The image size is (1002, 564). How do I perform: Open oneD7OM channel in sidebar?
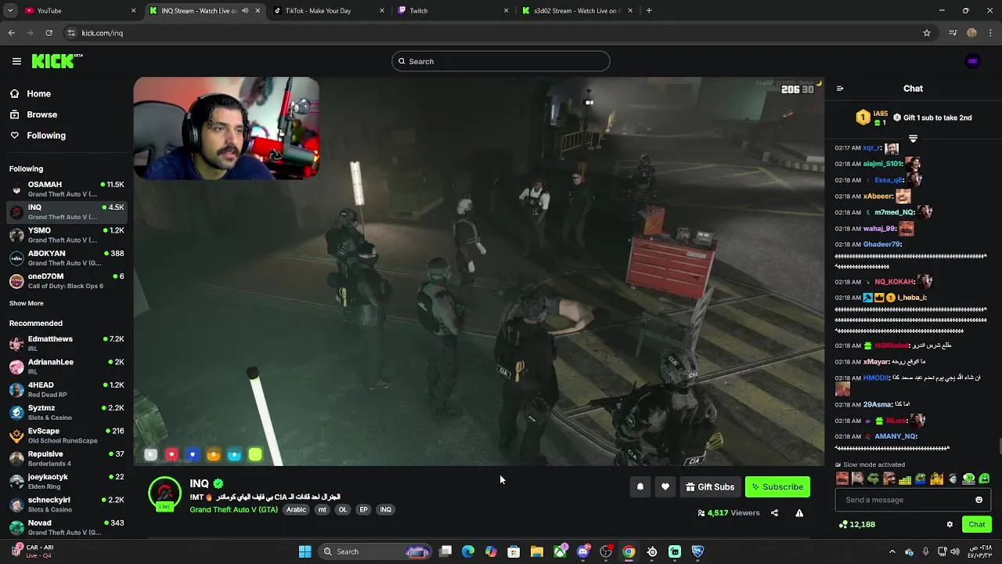(67, 280)
